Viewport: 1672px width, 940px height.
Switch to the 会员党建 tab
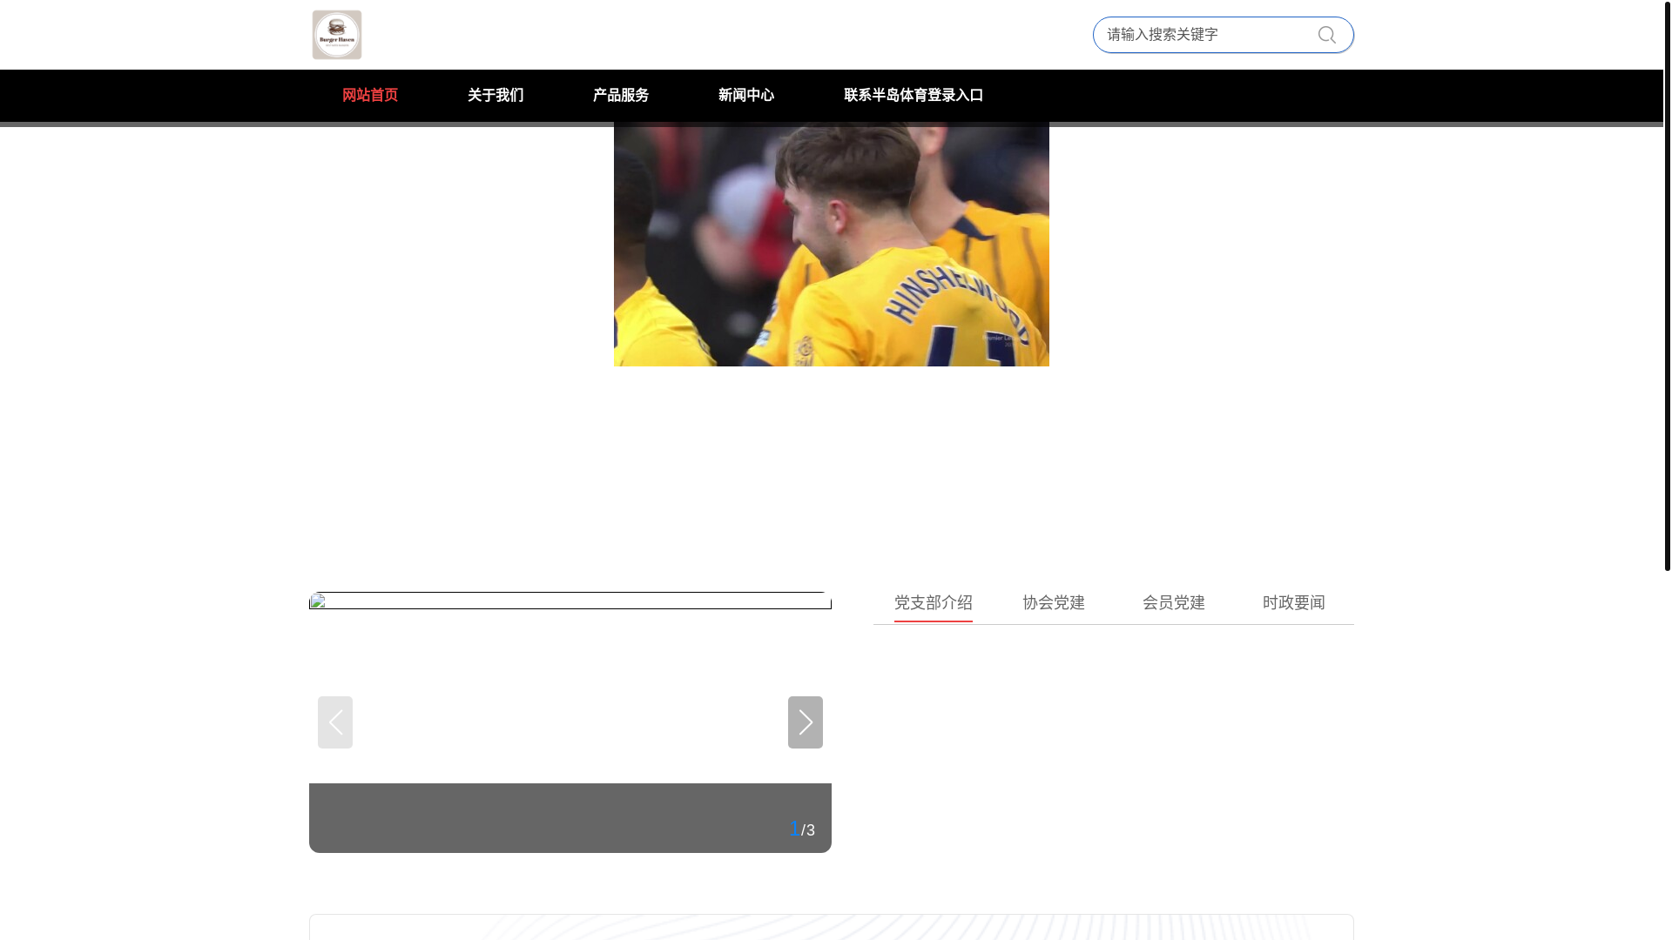1174,603
